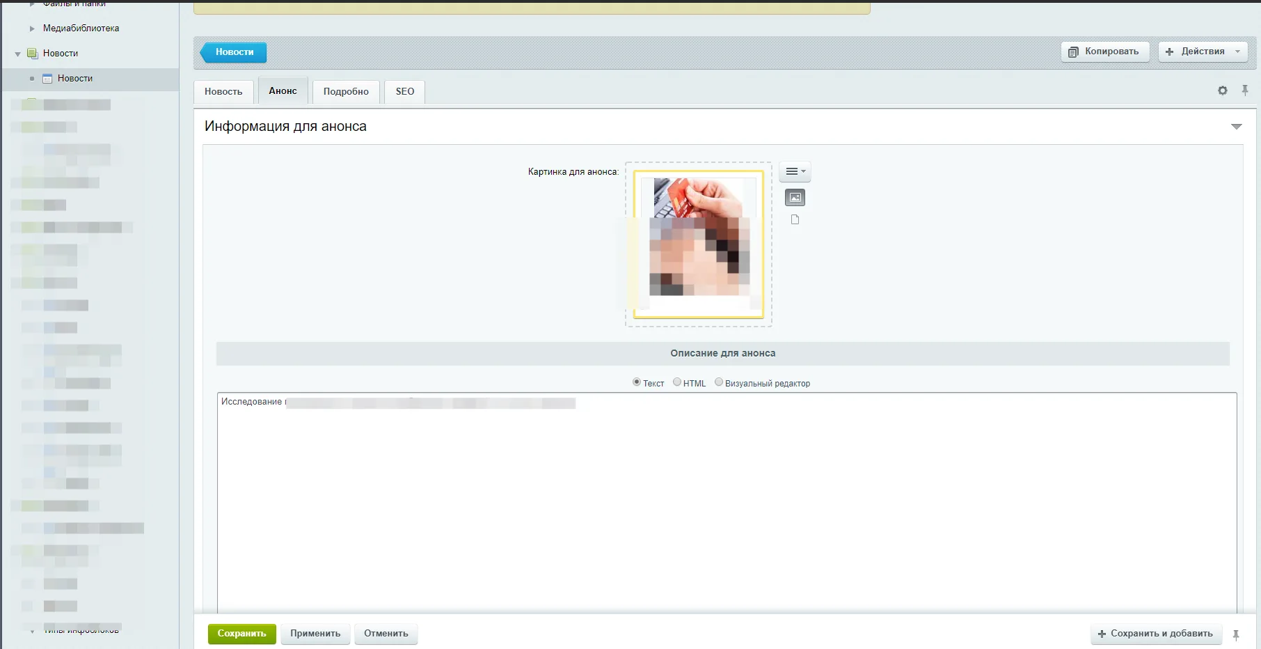Image resolution: width=1261 pixels, height=649 pixels.
Task: Select Новости child item in sidebar tree
Action: pyautogui.click(x=75, y=79)
